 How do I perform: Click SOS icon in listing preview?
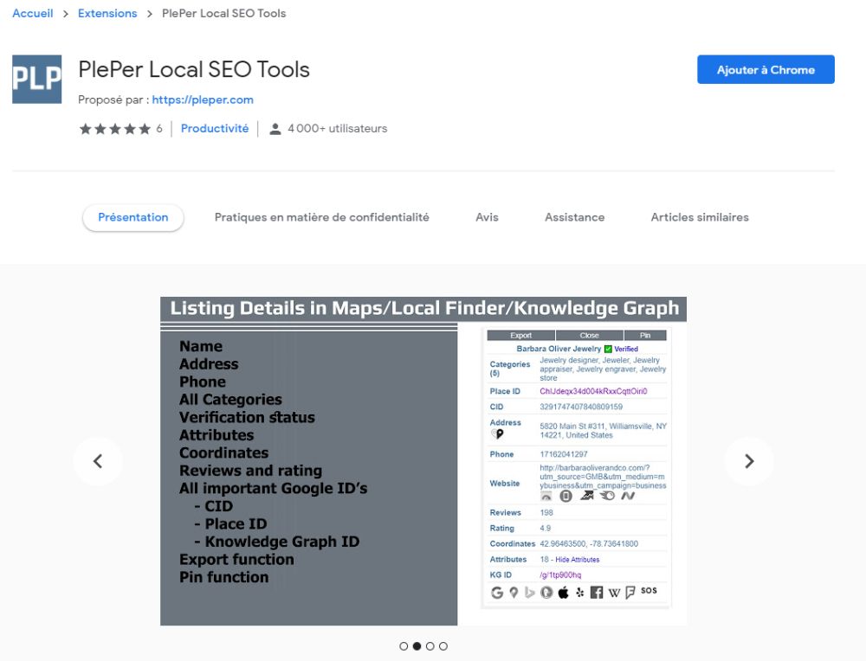click(649, 590)
